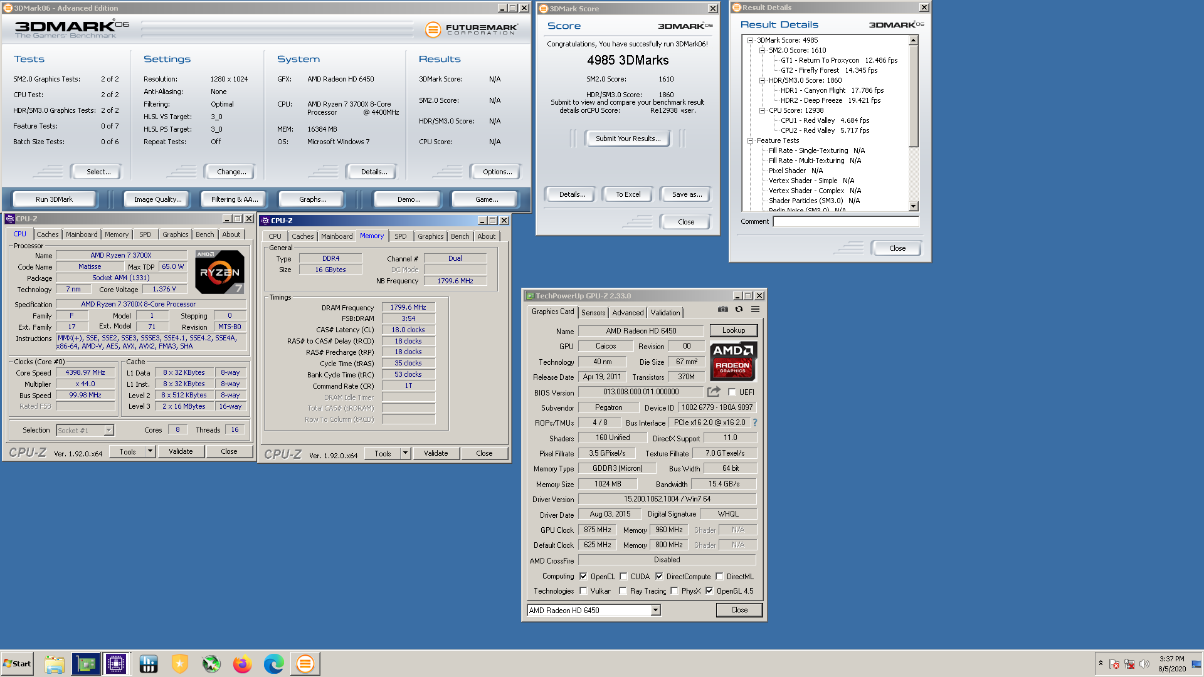The width and height of the screenshot is (1204, 677).
Task: Collapse the SM2.0 Score: 1610 node
Action: click(762, 50)
